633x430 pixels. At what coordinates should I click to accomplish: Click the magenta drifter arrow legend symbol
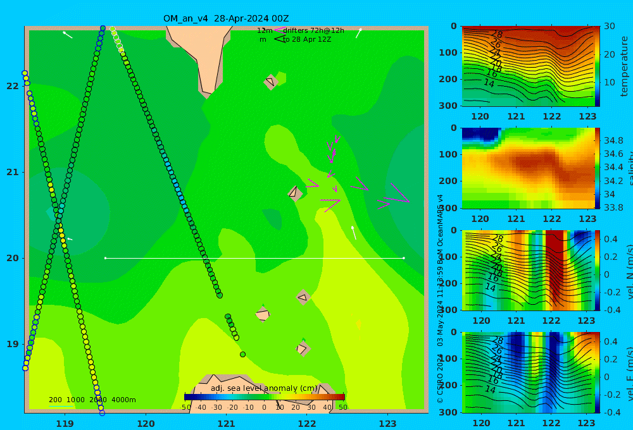[x=279, y=30]
